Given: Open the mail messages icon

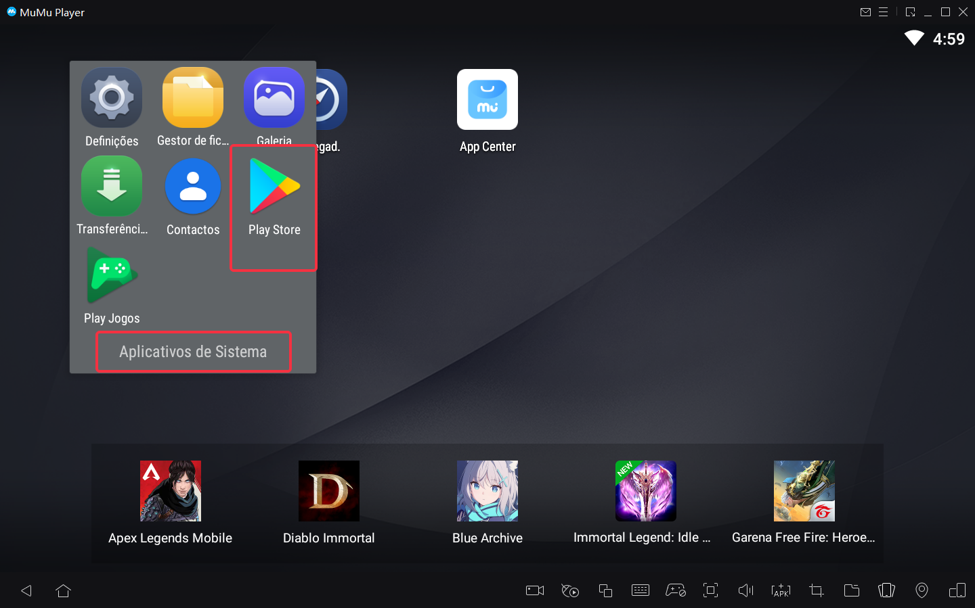Looking at the screenshot, I should 865,12.
